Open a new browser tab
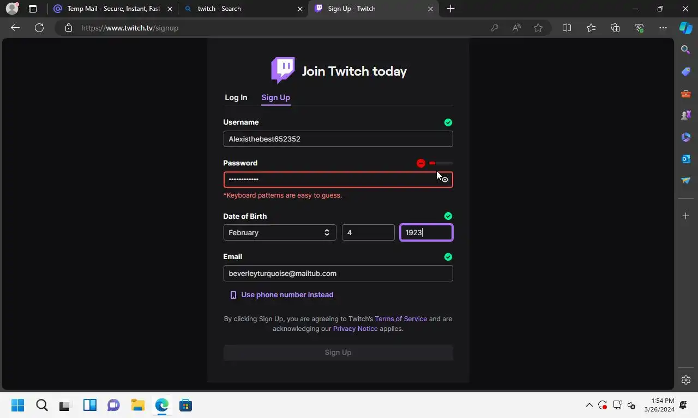The image size is (698, 418). click(x=450, y=9)
